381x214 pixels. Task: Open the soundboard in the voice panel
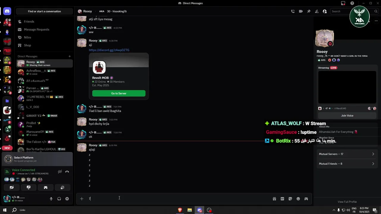[63, 188]
